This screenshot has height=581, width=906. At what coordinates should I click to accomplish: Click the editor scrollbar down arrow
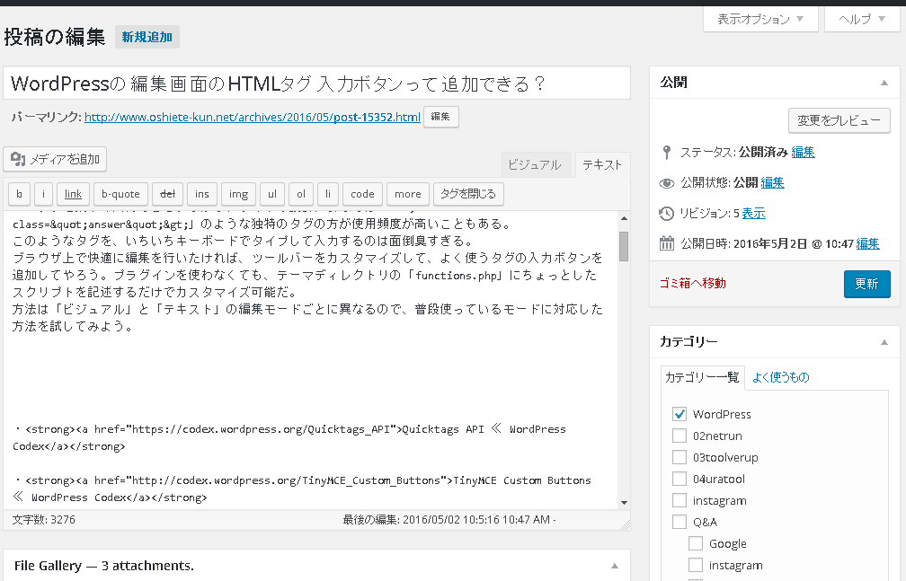tap(624, 503)
